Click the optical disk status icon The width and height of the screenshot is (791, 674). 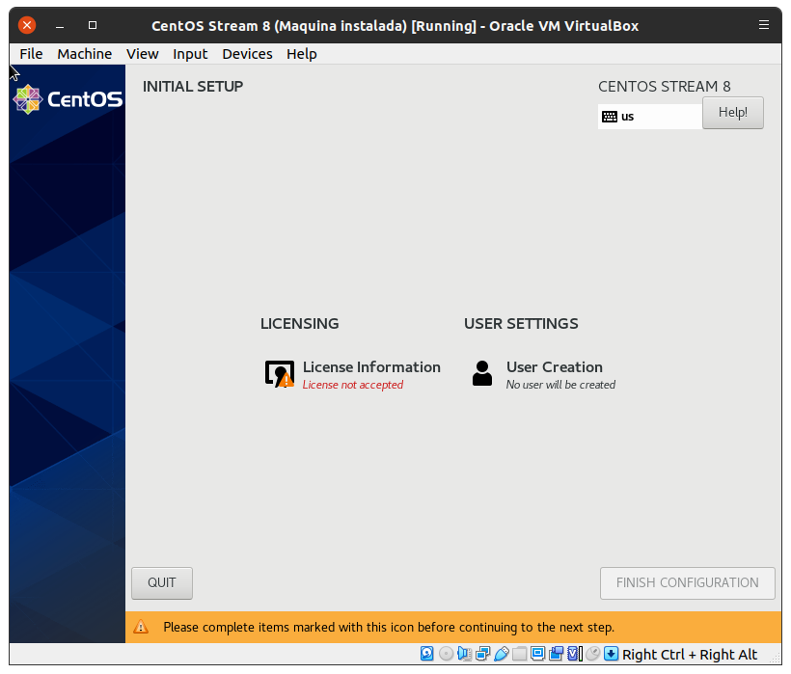click(x=446, y=654)
